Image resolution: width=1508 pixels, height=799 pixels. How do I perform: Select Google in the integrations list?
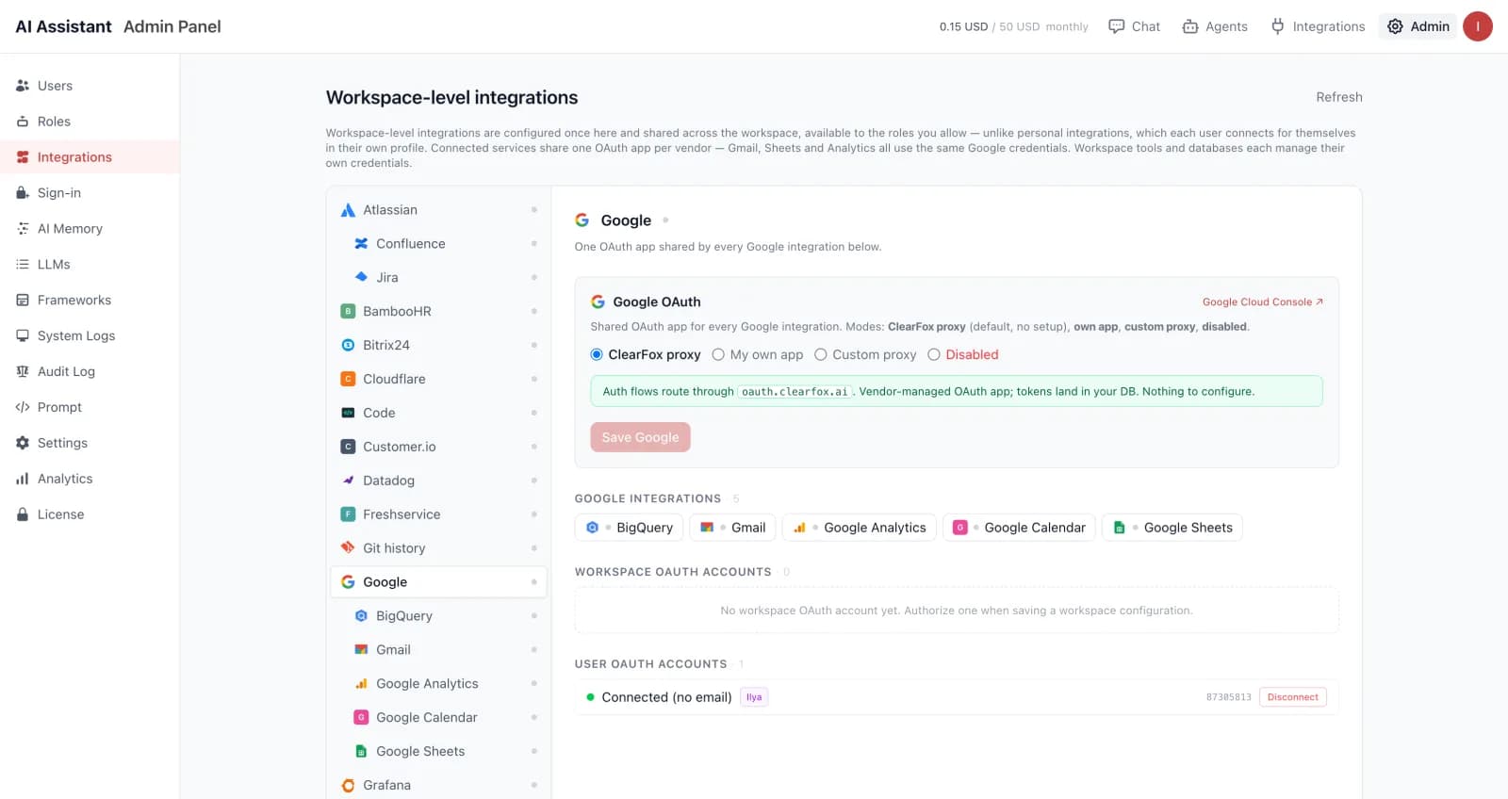pyautogui.click(x=439, y=582)
